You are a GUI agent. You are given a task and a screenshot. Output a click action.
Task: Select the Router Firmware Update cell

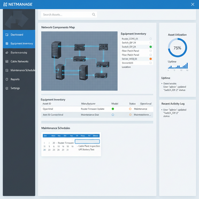pos(93,109)
